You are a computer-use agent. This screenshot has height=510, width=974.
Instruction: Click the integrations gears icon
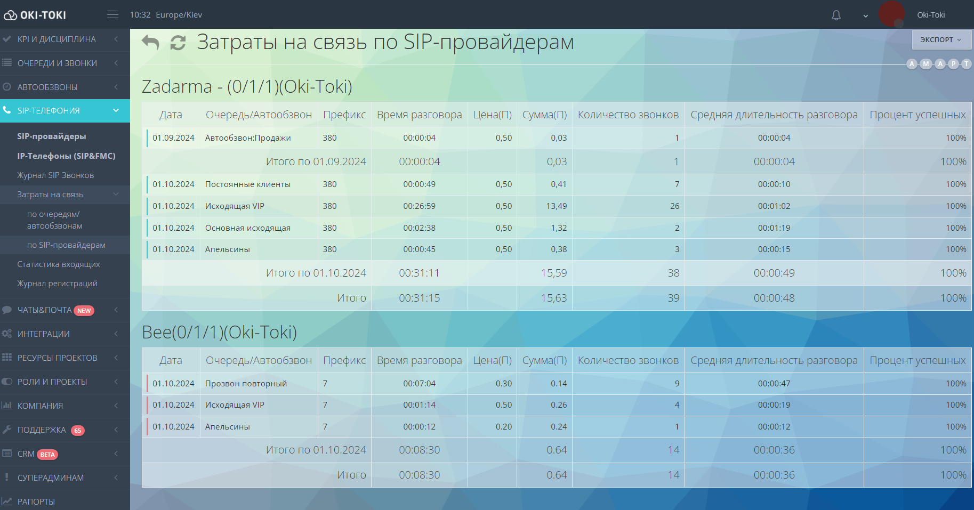pyautogui.click(x=7, y=334)
